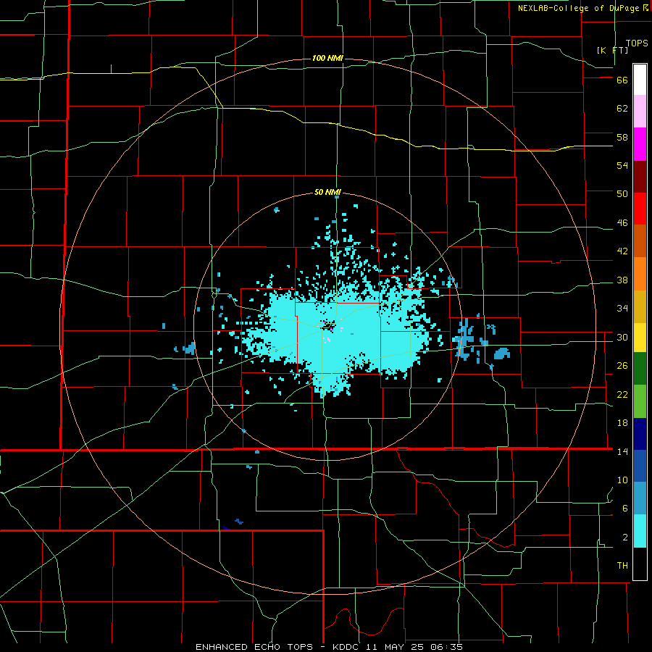The width and height of the screenshot is (652, 652).
Task: Click the '58' legend value
Action: [x=622, y=137]
